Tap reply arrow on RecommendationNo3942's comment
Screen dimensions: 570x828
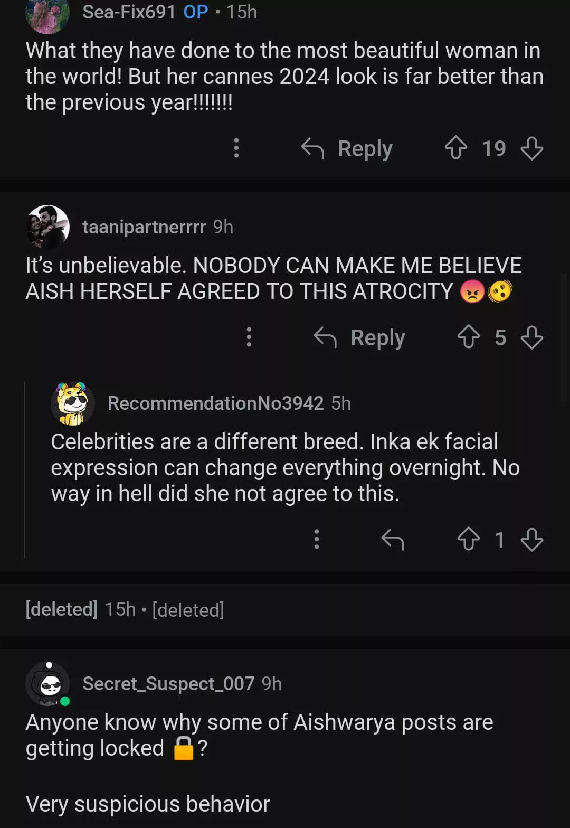pos(393,539)
